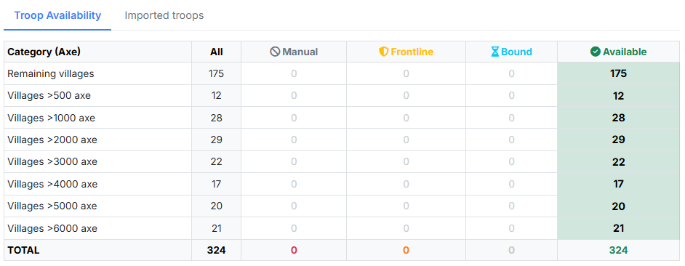Click Bound value 0 for Remaining villages

(x=511, y=73)
